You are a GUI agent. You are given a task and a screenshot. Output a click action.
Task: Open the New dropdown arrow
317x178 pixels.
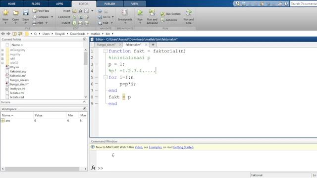click(5, 23)
